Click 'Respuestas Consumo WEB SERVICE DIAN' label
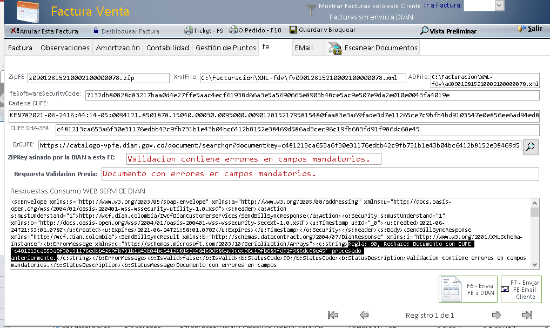This screenshot has height=328, width=550. coord(77,191)
